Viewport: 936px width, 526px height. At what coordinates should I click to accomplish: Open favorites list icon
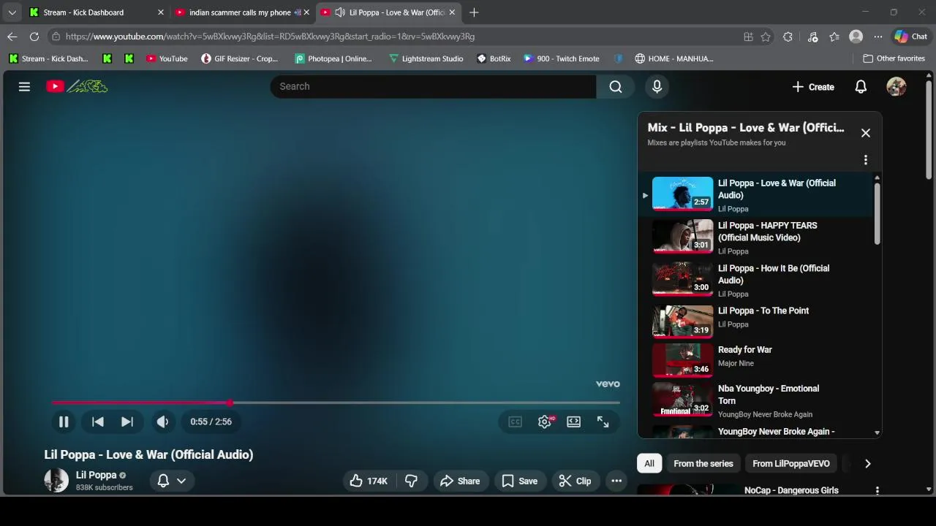tap(834, 37)
